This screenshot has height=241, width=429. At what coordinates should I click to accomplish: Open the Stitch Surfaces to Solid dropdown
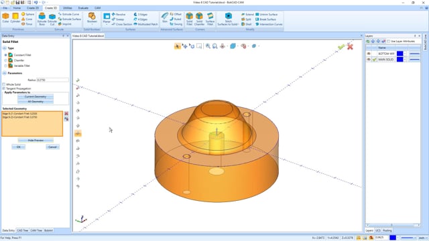coord(239,24)
